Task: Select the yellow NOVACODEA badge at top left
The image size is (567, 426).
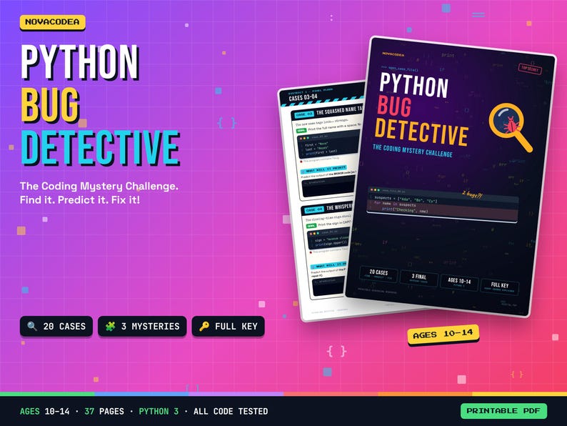Action: (52, 22)
